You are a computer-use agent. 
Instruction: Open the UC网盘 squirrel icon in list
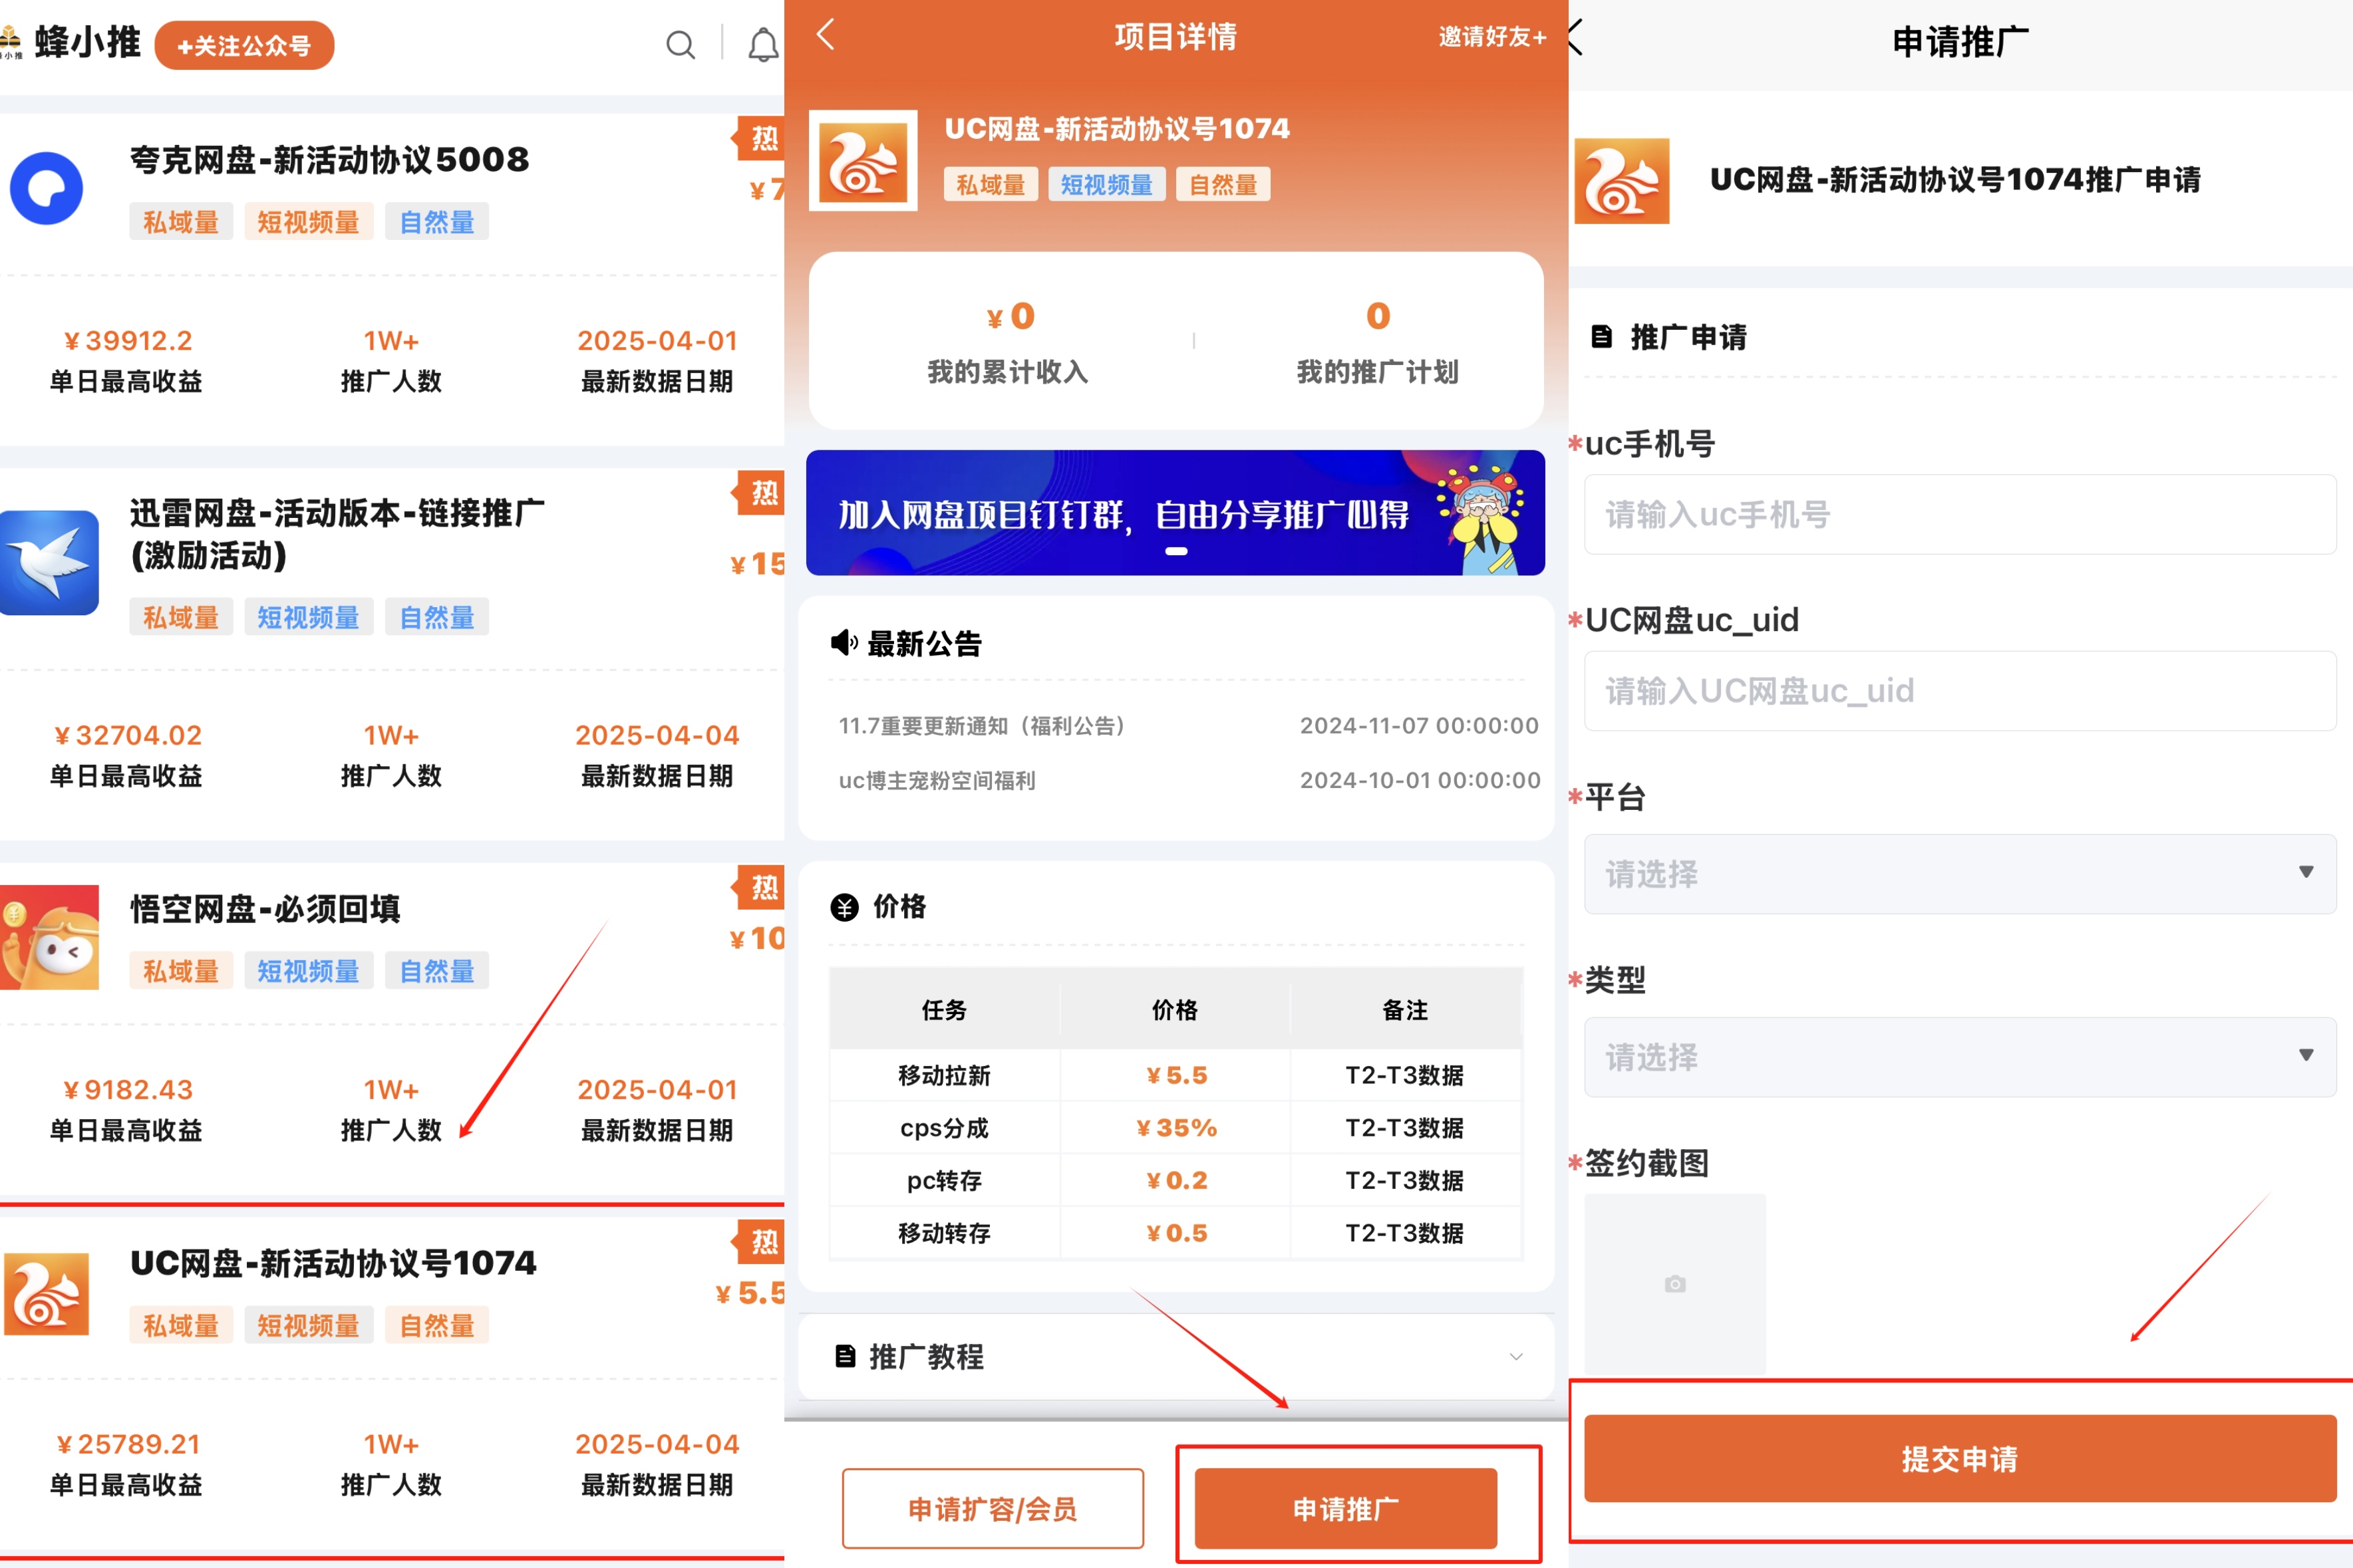[x=46, y=1294]
